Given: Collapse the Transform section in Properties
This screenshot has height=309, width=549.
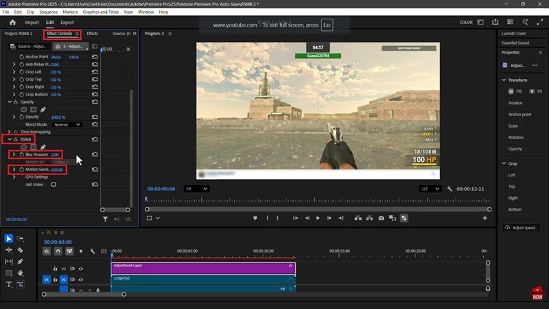Looking at the screenshot, I should tap(504, 80).
